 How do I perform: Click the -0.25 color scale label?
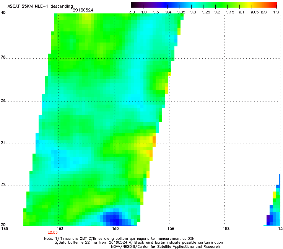click(205, 12)
